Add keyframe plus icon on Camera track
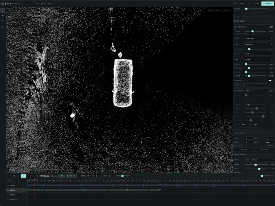This screenshot has width=275, height=206. click(24, 186)
